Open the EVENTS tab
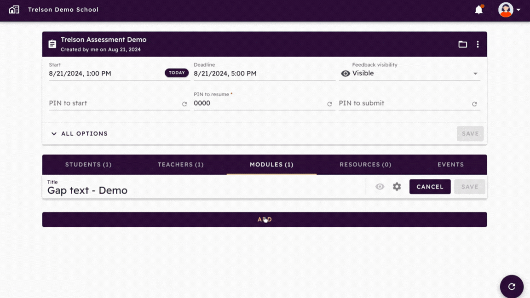The width and height of the screenshot is (530, 298). (x=450, y=165)
